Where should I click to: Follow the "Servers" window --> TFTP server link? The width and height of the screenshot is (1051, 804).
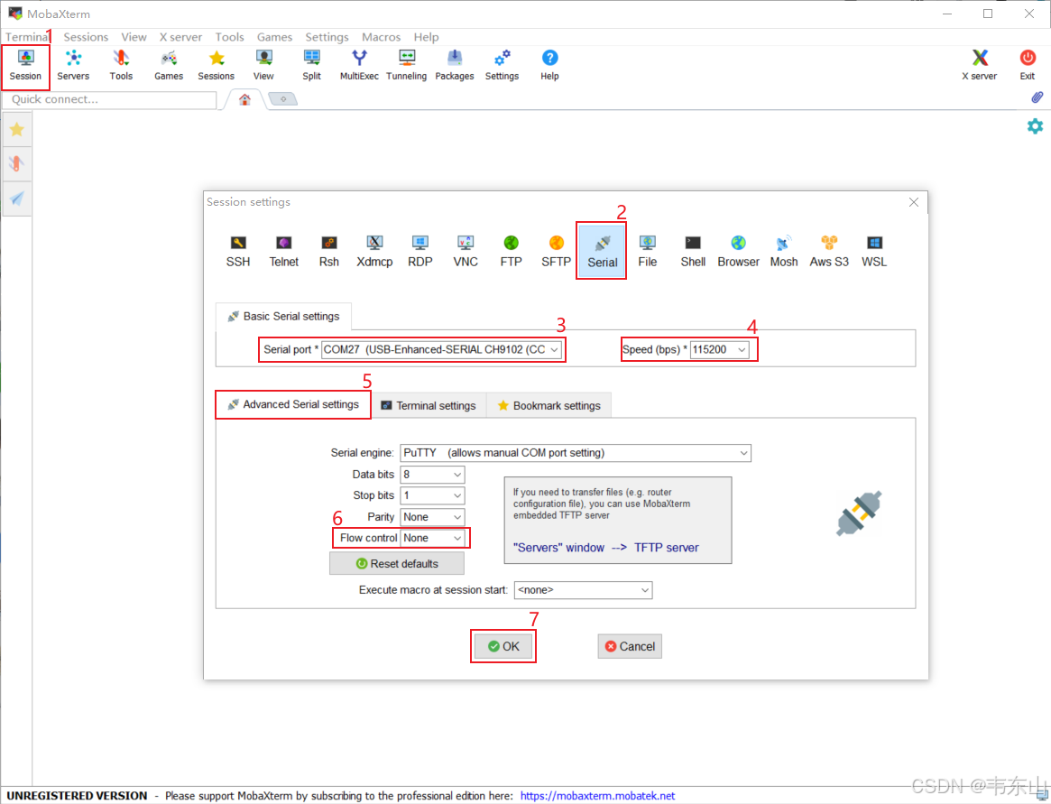606,548
